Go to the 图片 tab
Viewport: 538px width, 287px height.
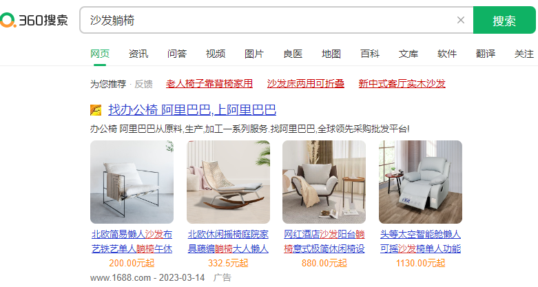pyautogui.click(x=254, y=54)
